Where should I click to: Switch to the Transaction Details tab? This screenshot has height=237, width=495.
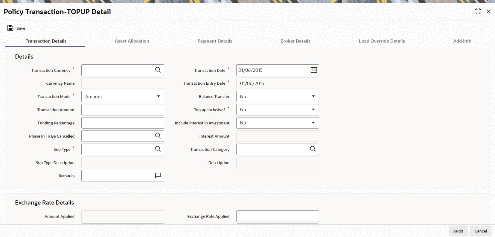[46, 41]
